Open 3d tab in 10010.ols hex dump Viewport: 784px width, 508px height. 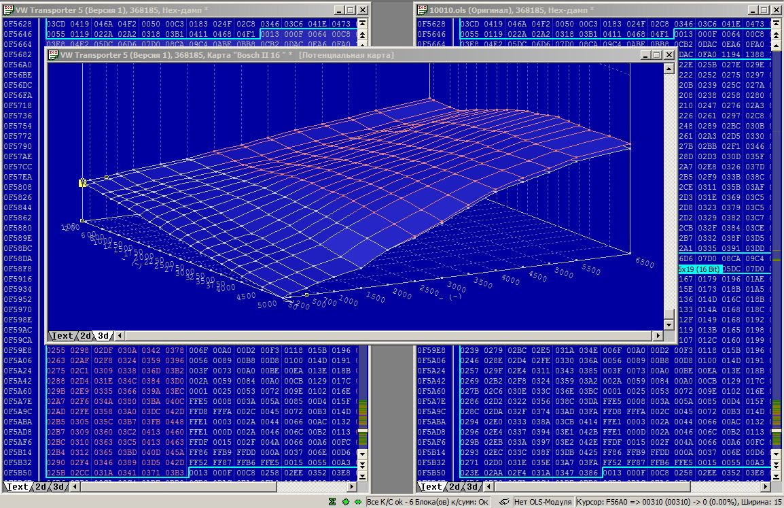pos(472,486)
